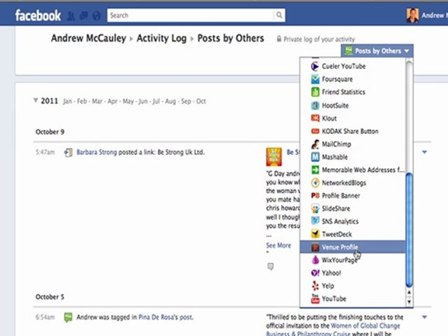Click the Facebook logo
Screen dimensions: 448x336
pyautogui.click(x=38, y=15)
